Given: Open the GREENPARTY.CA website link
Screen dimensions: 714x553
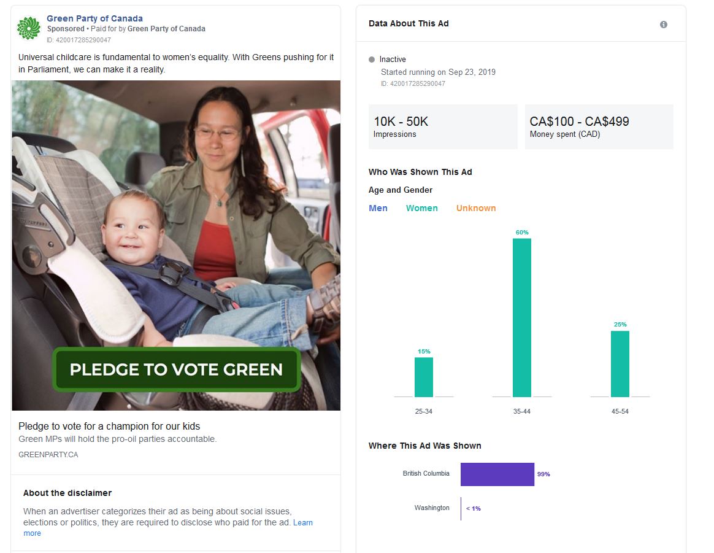Looking at the screenshot, I should coord(48,455).
